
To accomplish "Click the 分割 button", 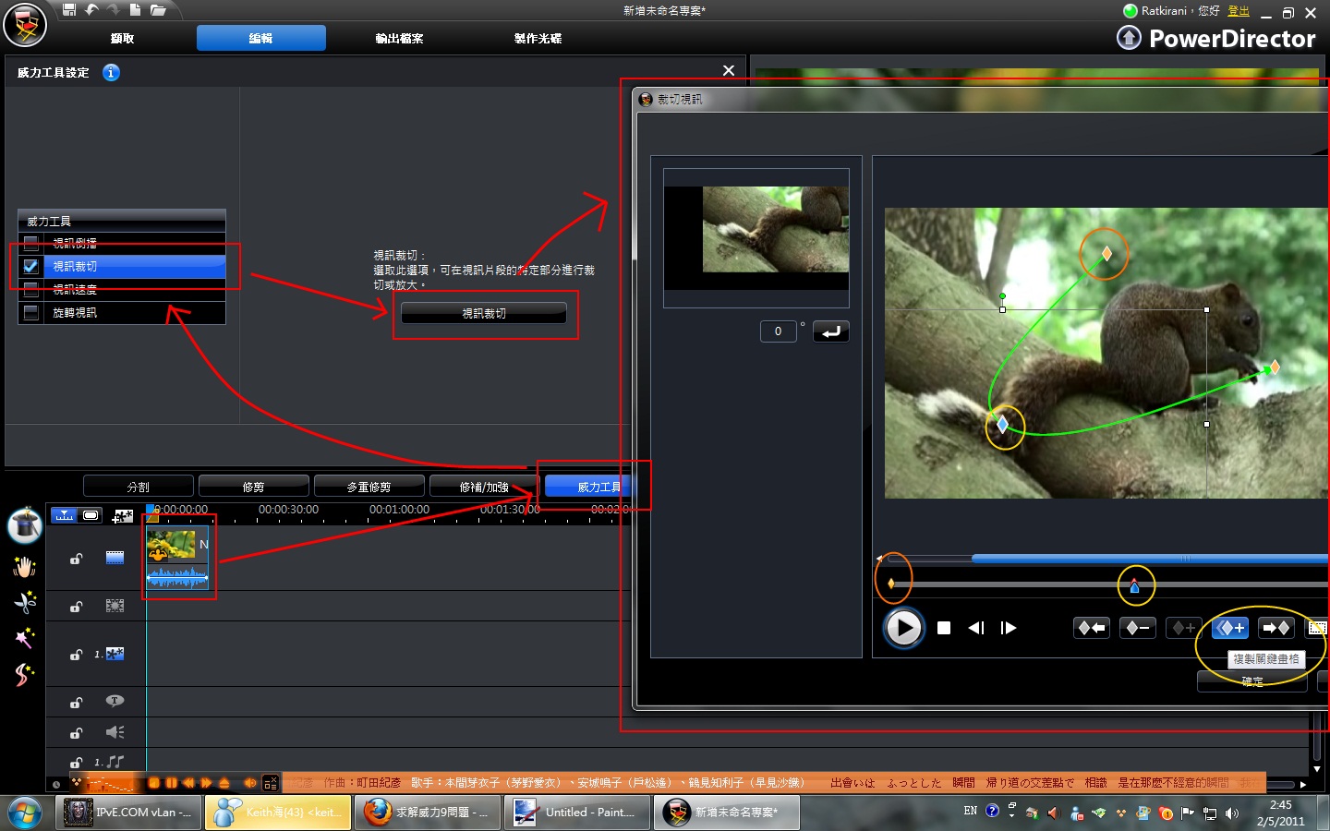I will point(139,487).
